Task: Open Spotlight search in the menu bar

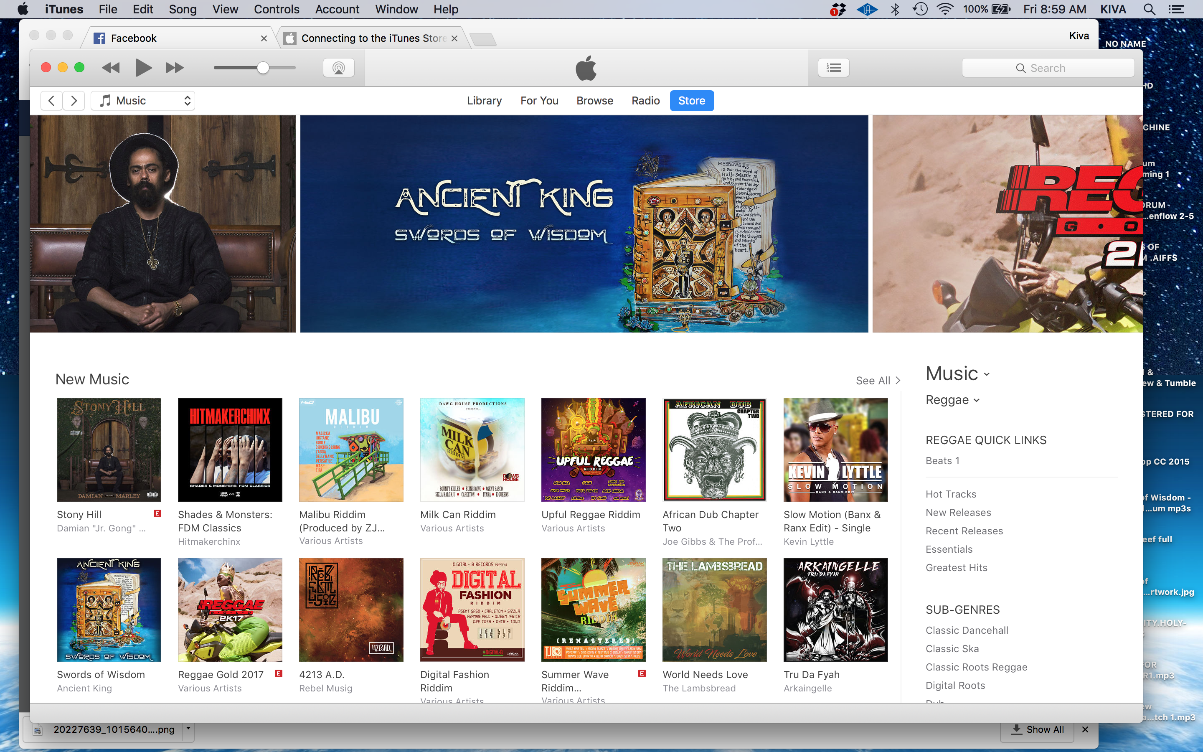Action: tap(1149, 10)
